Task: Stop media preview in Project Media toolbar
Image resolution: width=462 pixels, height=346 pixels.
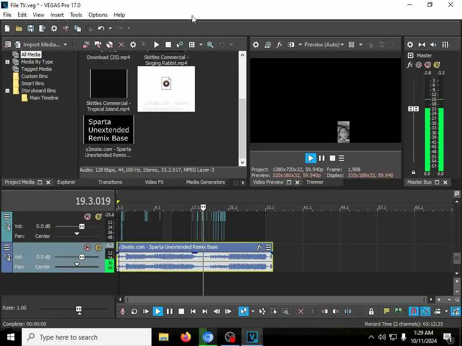Action: point(168,45)
